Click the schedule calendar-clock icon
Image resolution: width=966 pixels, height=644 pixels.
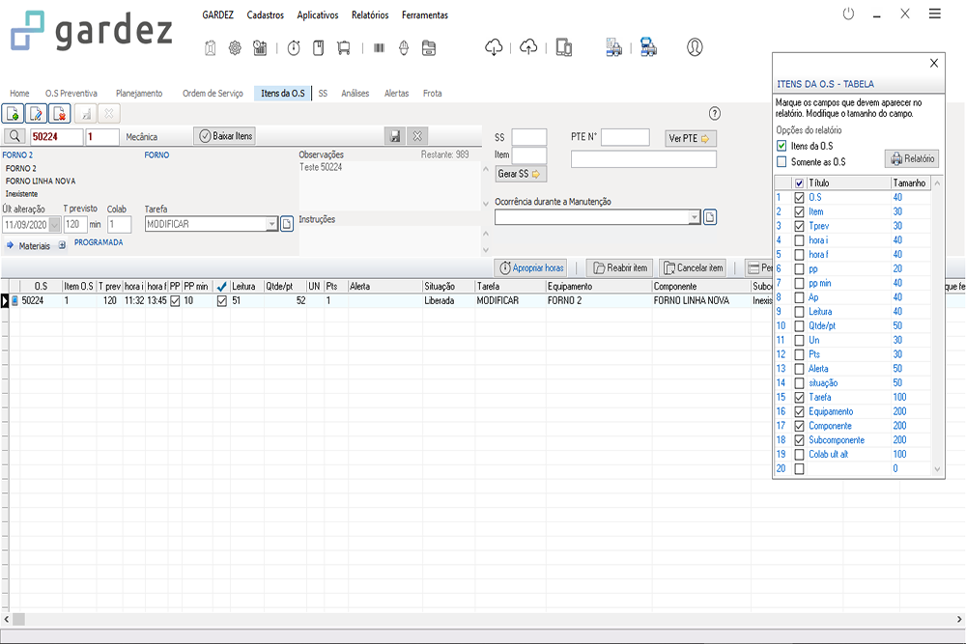coord(260,48)
